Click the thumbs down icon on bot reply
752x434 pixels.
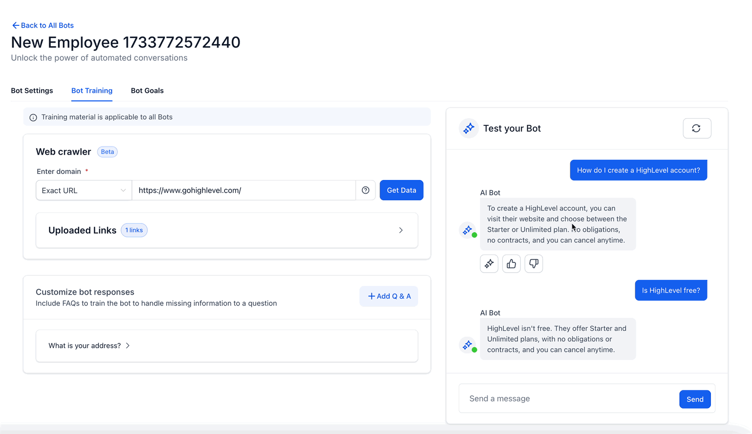point(533,264)
